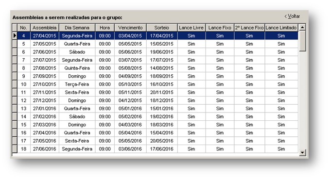Viewport: 329px width, 179px height.
Task: Click the scrollbar down arrow
Action: coord(302,152)
